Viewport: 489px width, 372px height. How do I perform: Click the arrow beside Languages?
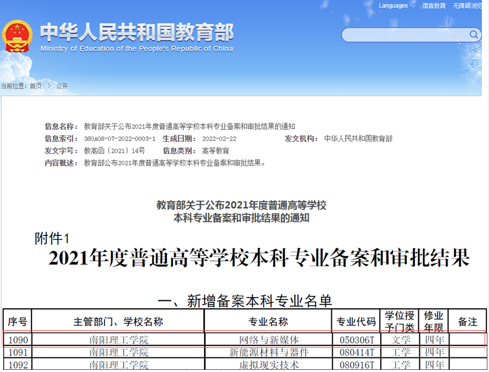[413, 6]
